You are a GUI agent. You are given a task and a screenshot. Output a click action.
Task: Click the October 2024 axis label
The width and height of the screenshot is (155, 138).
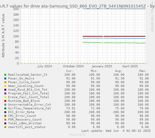tap(73, 66)
